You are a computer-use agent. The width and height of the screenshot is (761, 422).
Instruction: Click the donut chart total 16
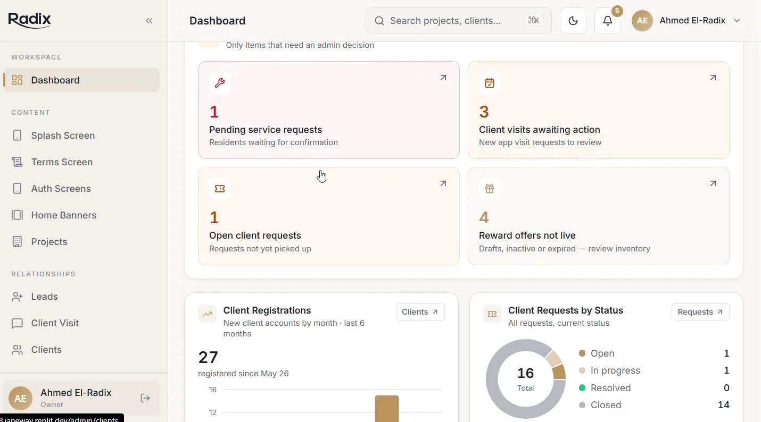pos(526,379)
